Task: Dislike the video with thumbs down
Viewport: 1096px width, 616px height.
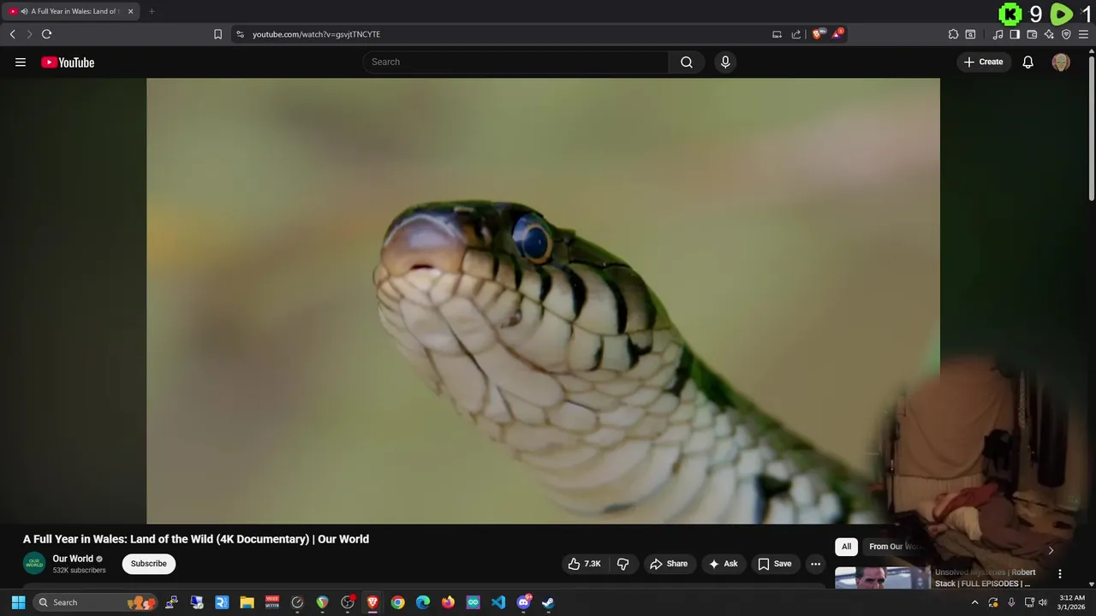Action: click(623, 564)
